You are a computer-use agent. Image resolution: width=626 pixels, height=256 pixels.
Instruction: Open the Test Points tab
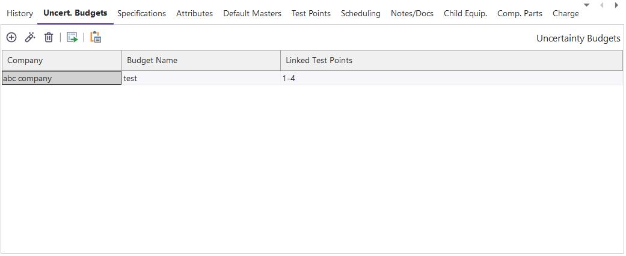click(311, 13)
